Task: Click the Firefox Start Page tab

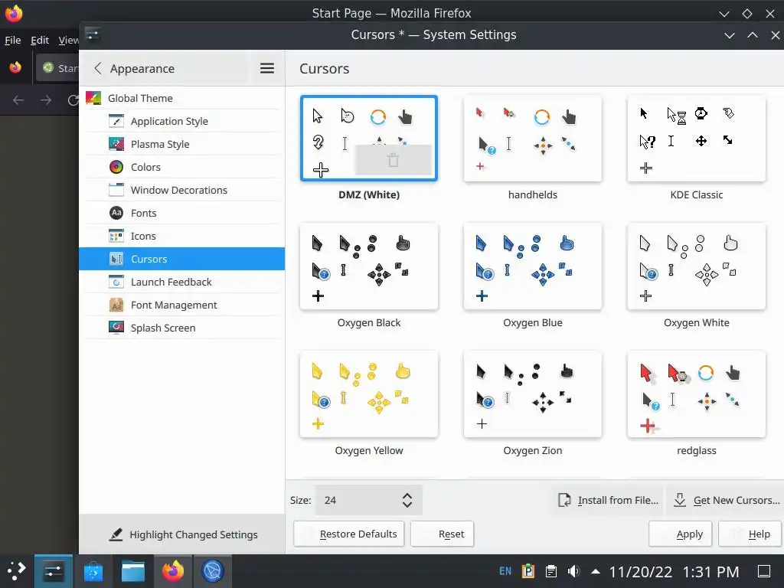Action: pyautogui.click(x=57, y=68)
